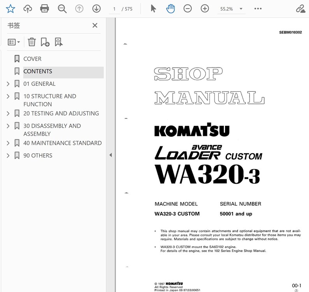Go to next page with down arrow
Screen dimensions: 309x292
click(x=97, y=9)
